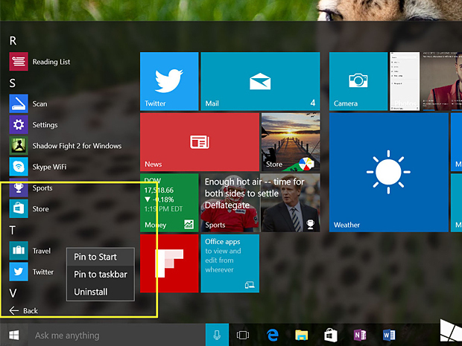This screenshot has height=346, width=462.
Task: Open the Travel suitcase icon
Action: pyautogui.click(x=19, y=251)
